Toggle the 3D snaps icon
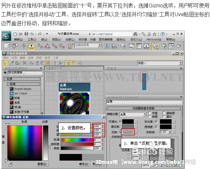 click(40, 46)
